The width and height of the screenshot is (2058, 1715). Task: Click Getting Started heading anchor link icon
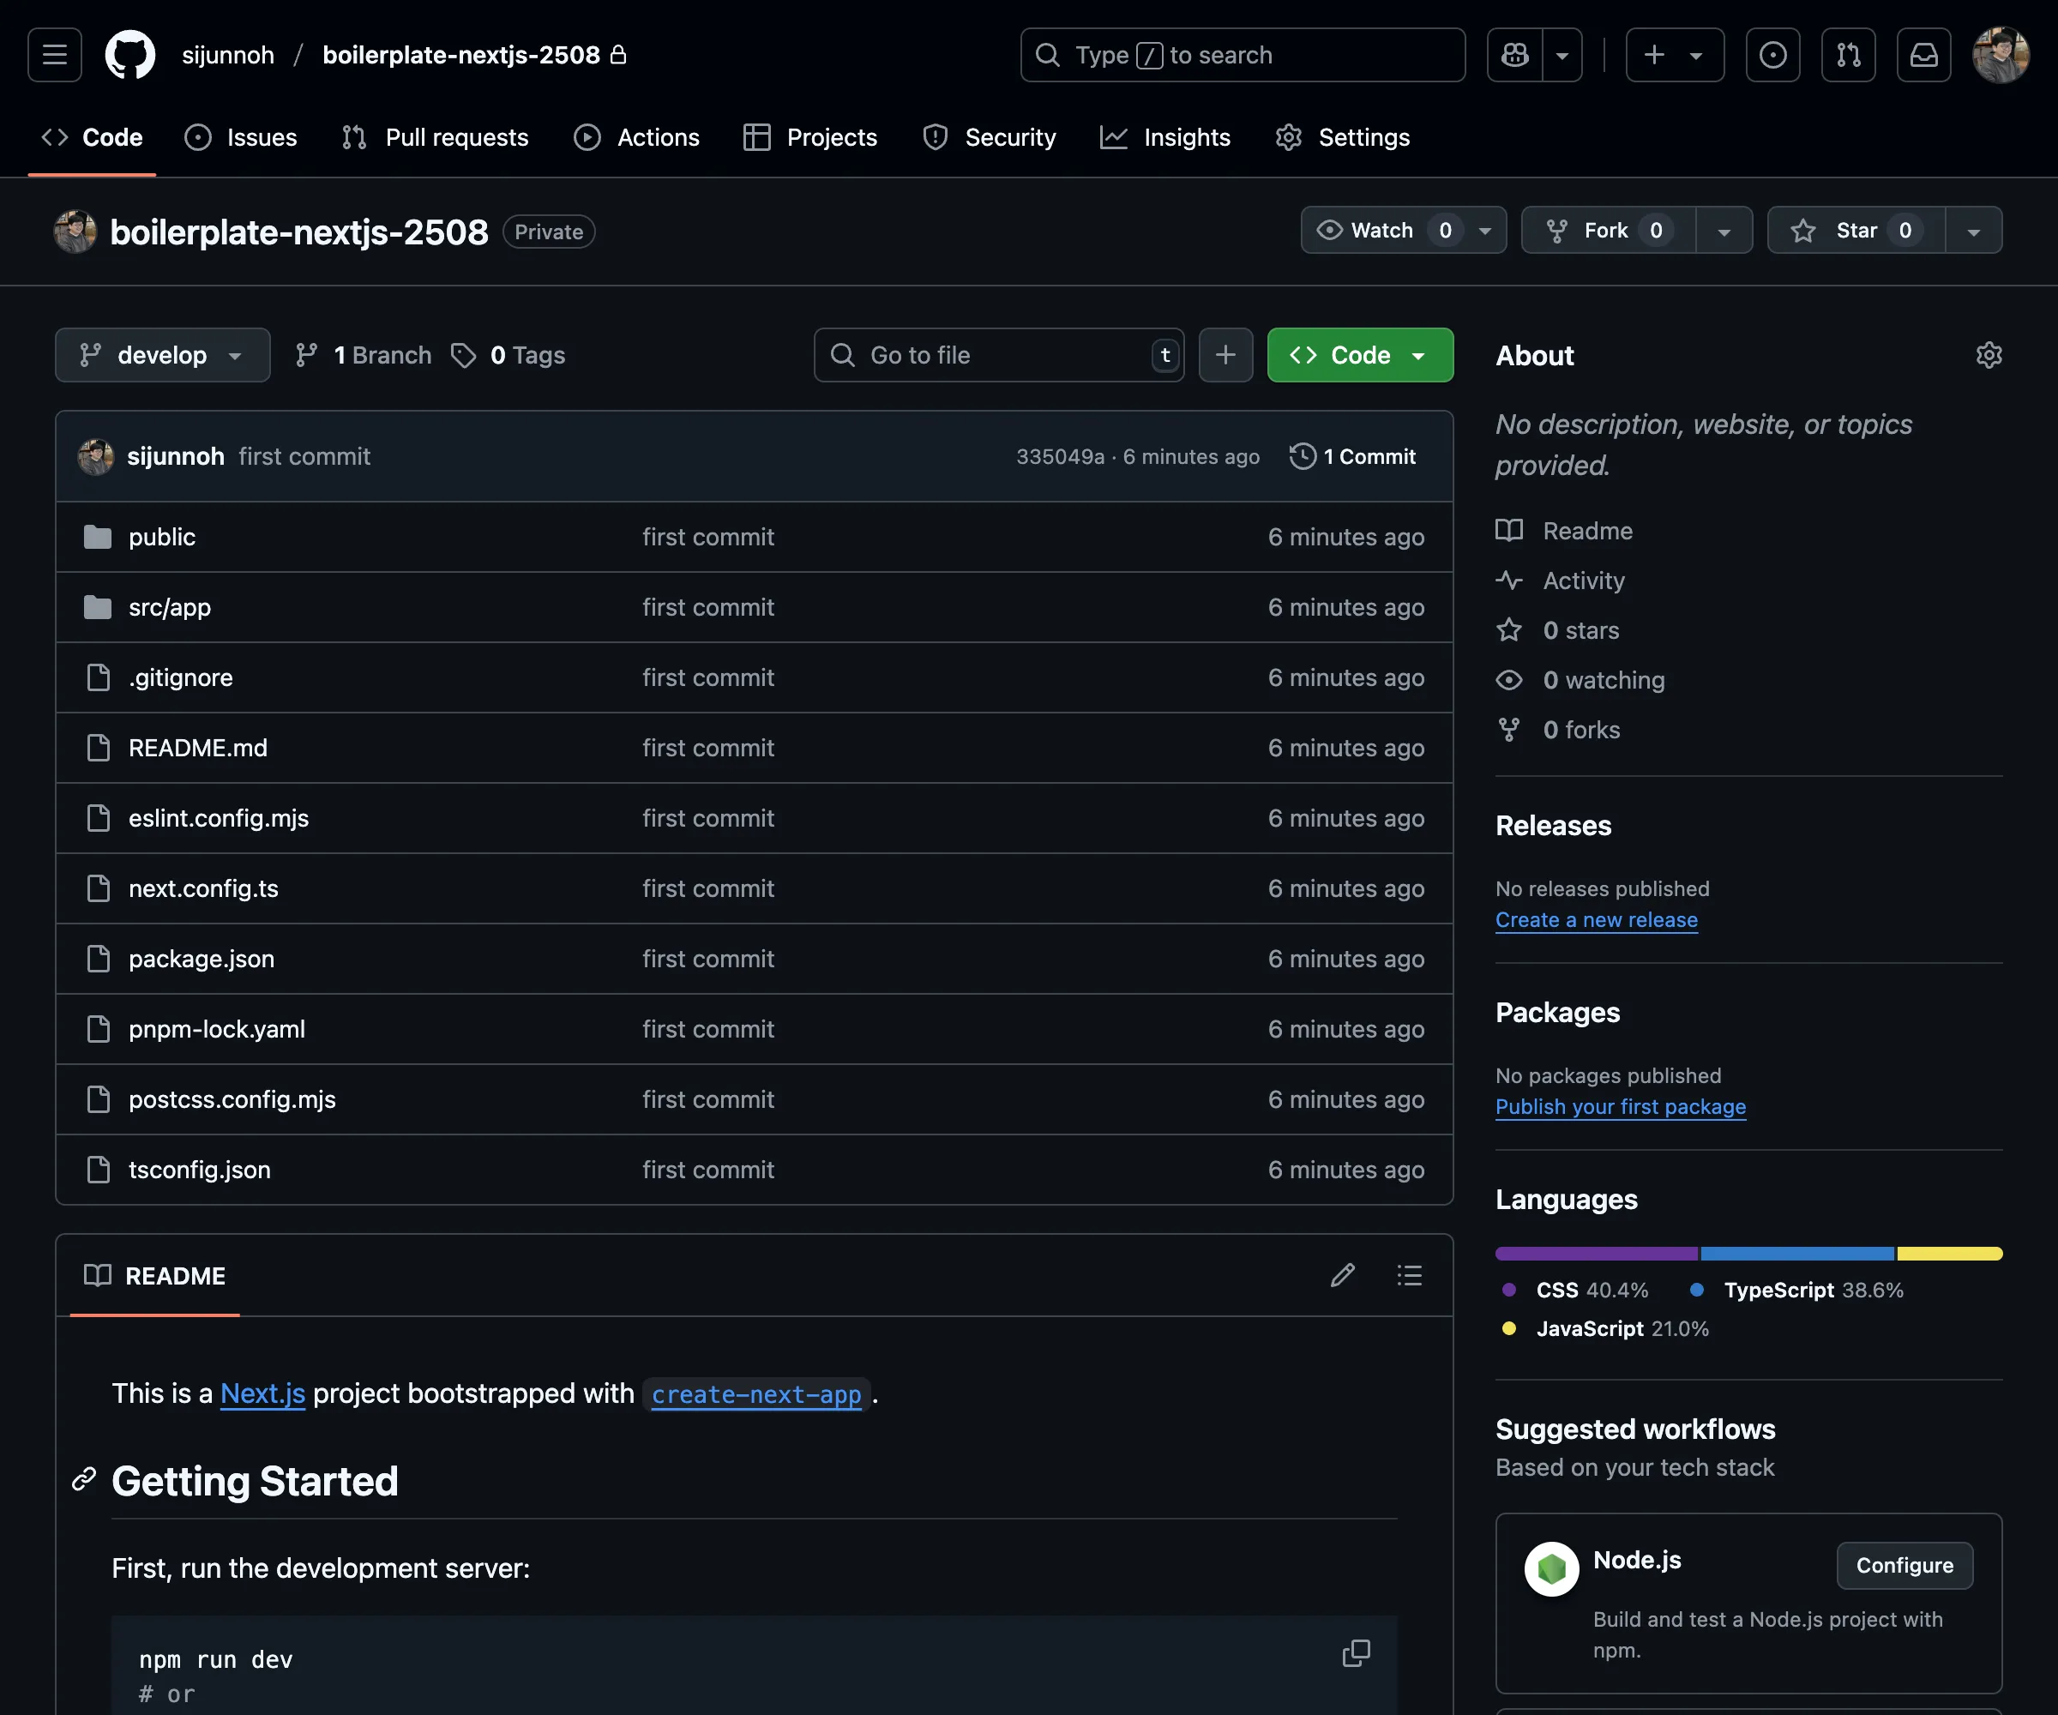[x=84, y=1480]
